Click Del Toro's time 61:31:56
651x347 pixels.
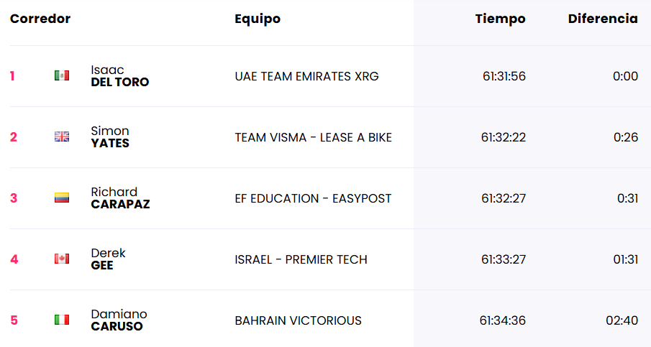tap(504, 76)
